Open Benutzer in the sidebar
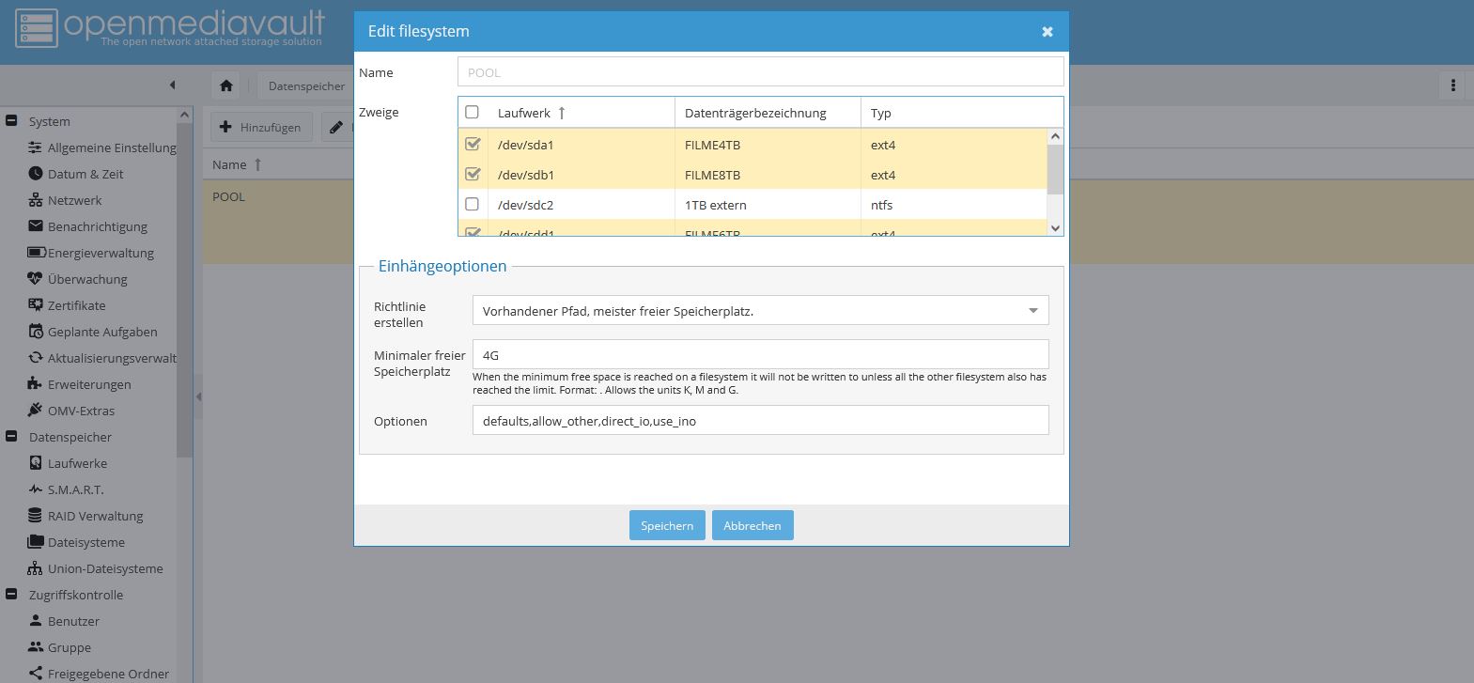Image resolution: width=1474 pixels, height=683 pixels. 73,621
